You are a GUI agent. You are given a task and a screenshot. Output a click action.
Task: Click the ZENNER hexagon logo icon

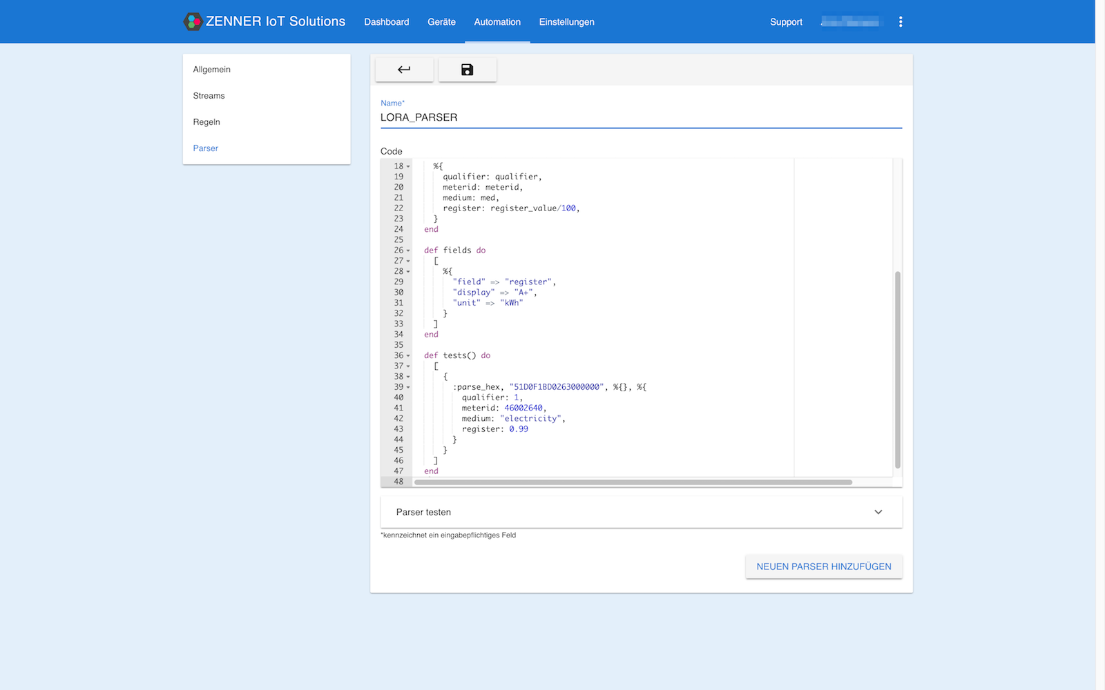pos(193,21)
